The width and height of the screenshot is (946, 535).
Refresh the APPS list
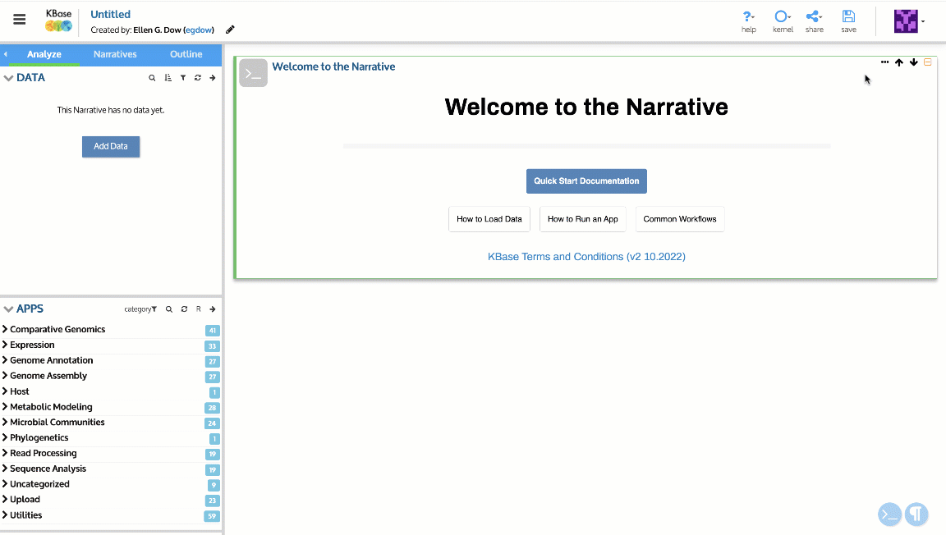tap(184, 309)
